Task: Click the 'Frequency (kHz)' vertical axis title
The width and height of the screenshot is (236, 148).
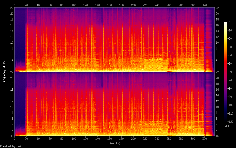Action: coord(4,72)
